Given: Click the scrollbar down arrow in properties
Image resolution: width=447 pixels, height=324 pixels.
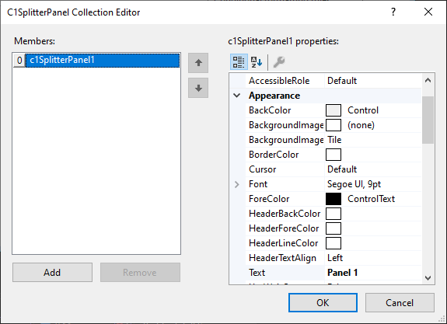Looking at the screenshot, I should (428, 278).
